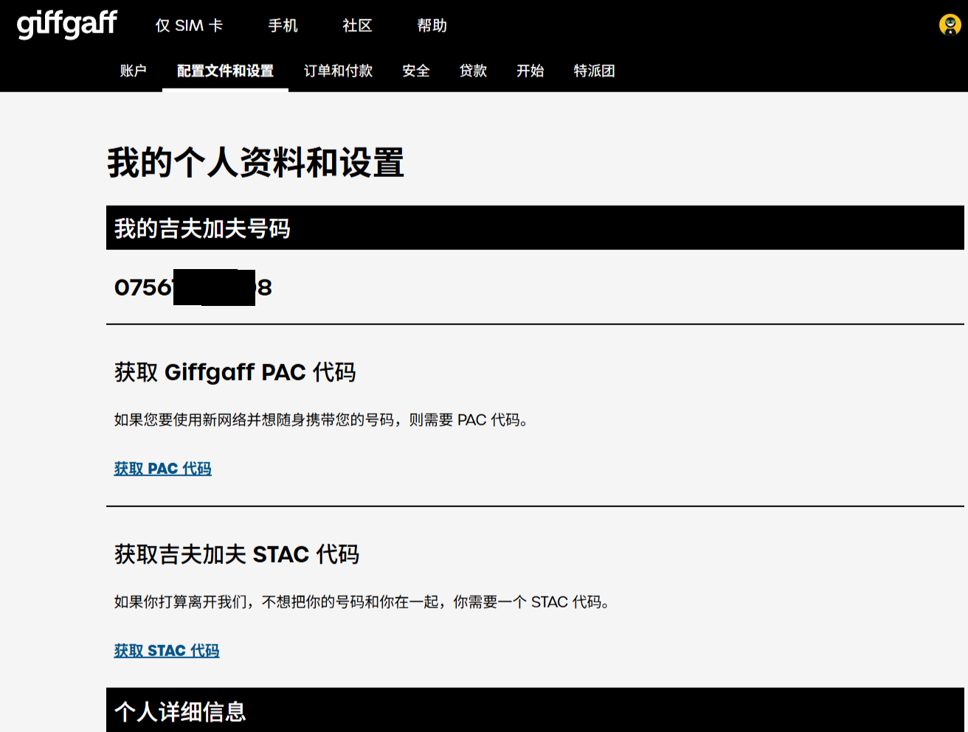Click the STAC code description paragraph

362,602
